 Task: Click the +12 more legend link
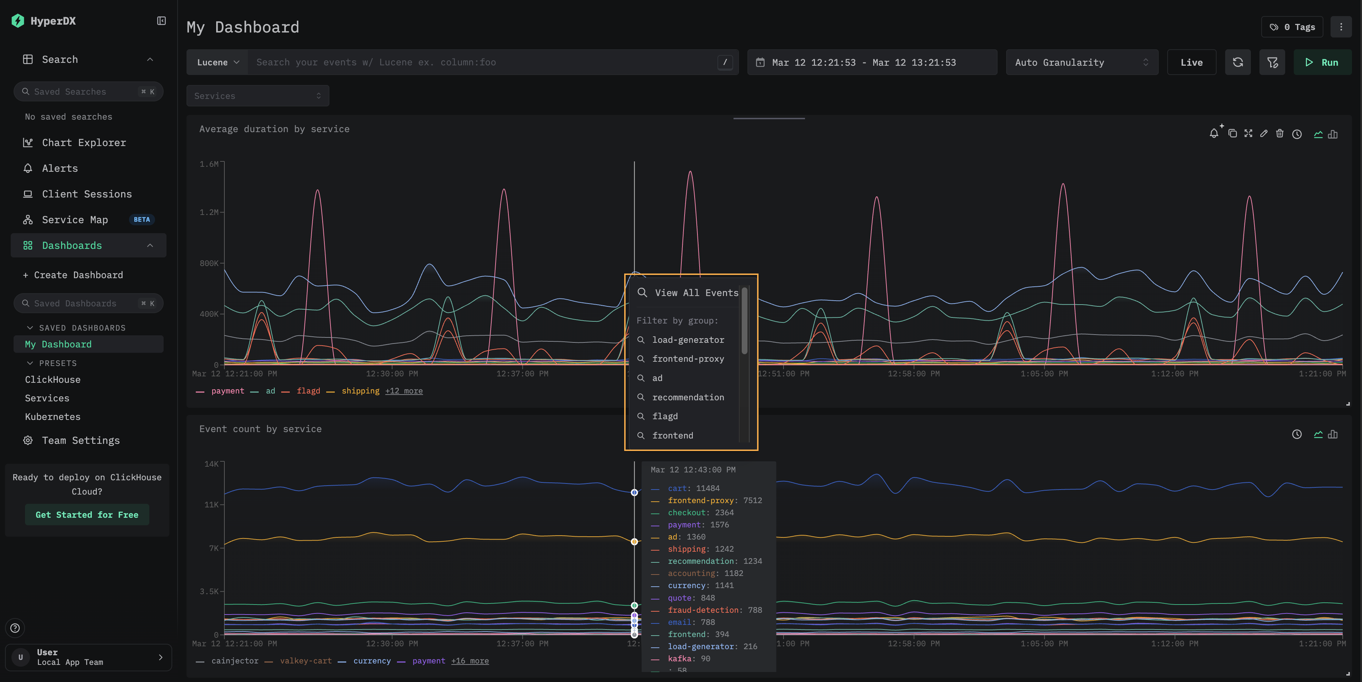403,391
